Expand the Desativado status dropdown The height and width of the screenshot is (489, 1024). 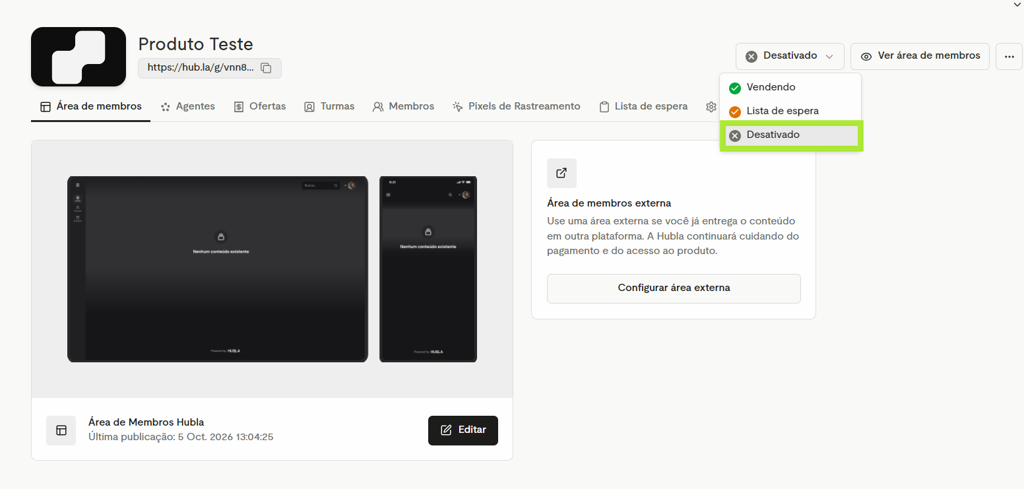[790, 56]
